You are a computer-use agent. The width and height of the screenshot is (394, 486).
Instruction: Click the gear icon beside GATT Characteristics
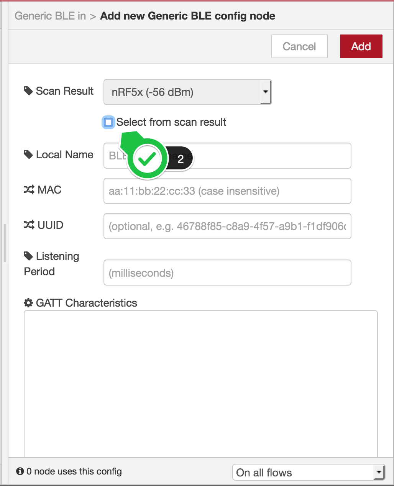pyautogui.click(x=28, y=303)
